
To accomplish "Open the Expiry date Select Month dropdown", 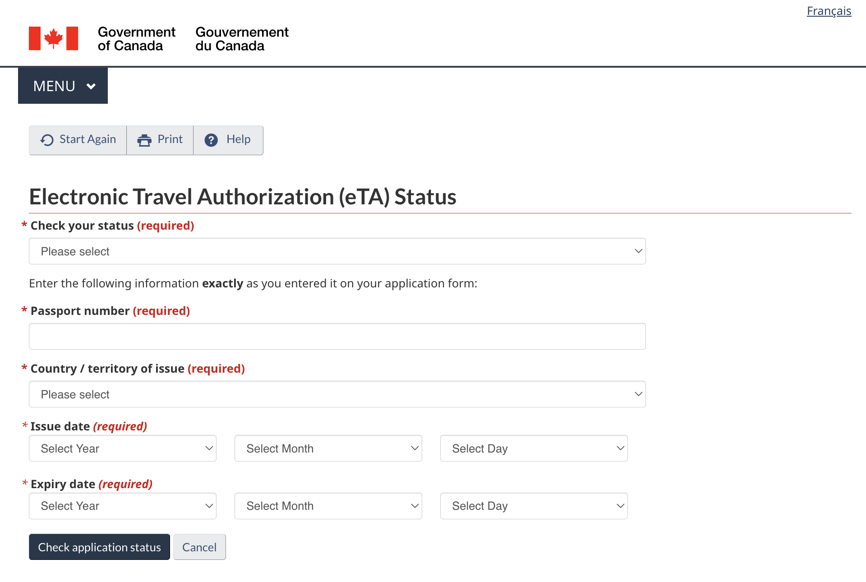I will click(328, 506).
